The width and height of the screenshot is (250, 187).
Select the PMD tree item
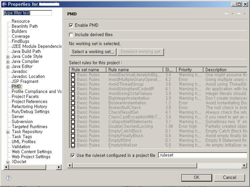[x=16, y=87]
